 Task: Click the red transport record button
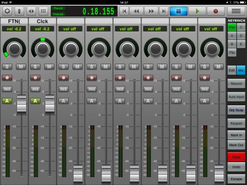tap(216, 11)
